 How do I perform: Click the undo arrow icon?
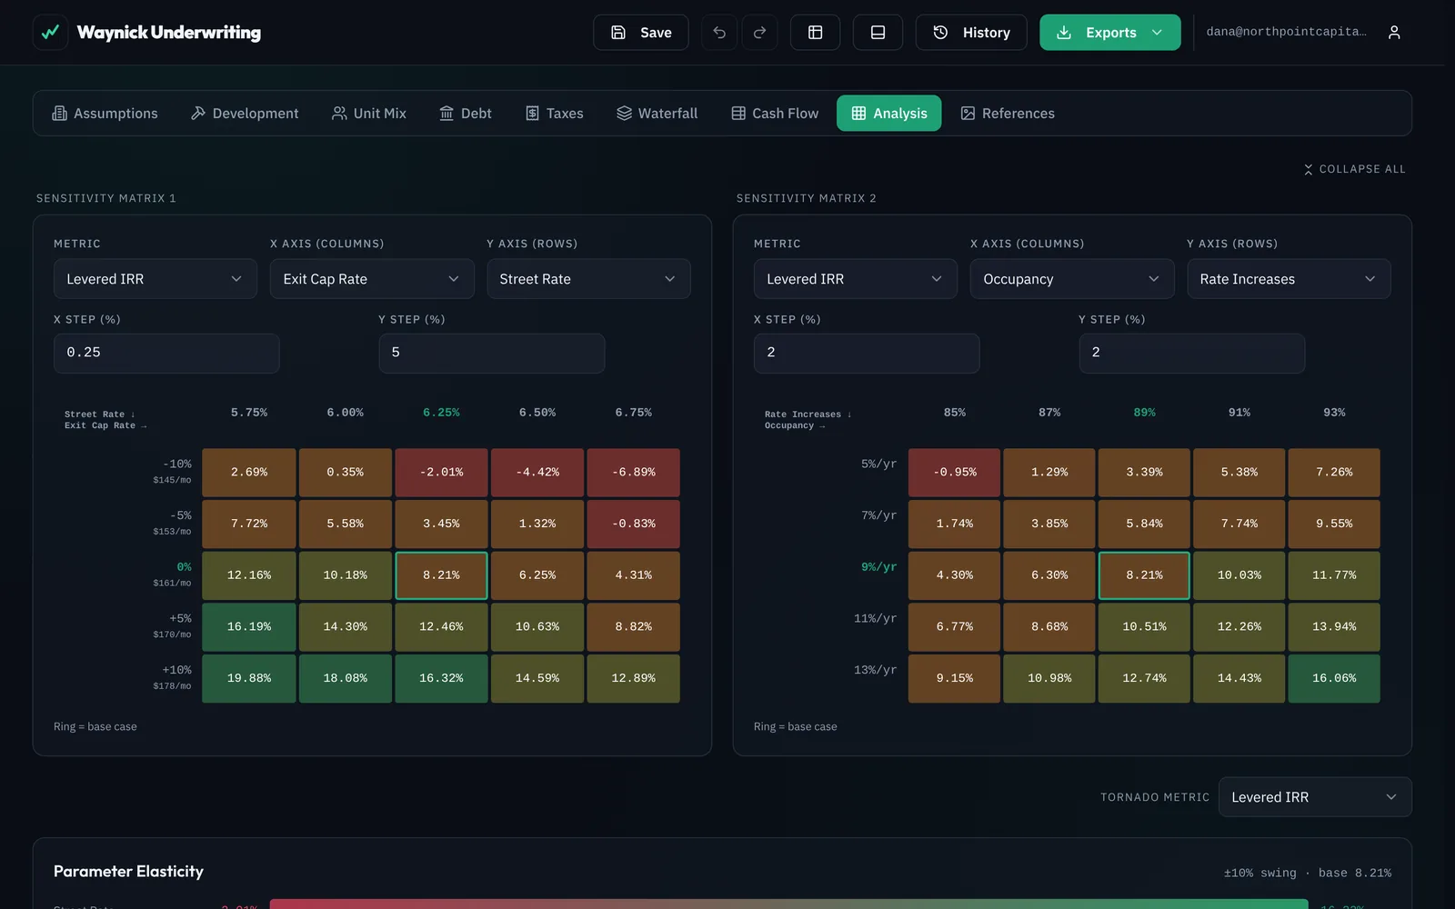coord(719,32)
